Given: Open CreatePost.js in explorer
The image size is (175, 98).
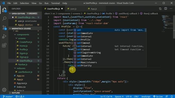Looking at the screenshot, I should 26,42.
